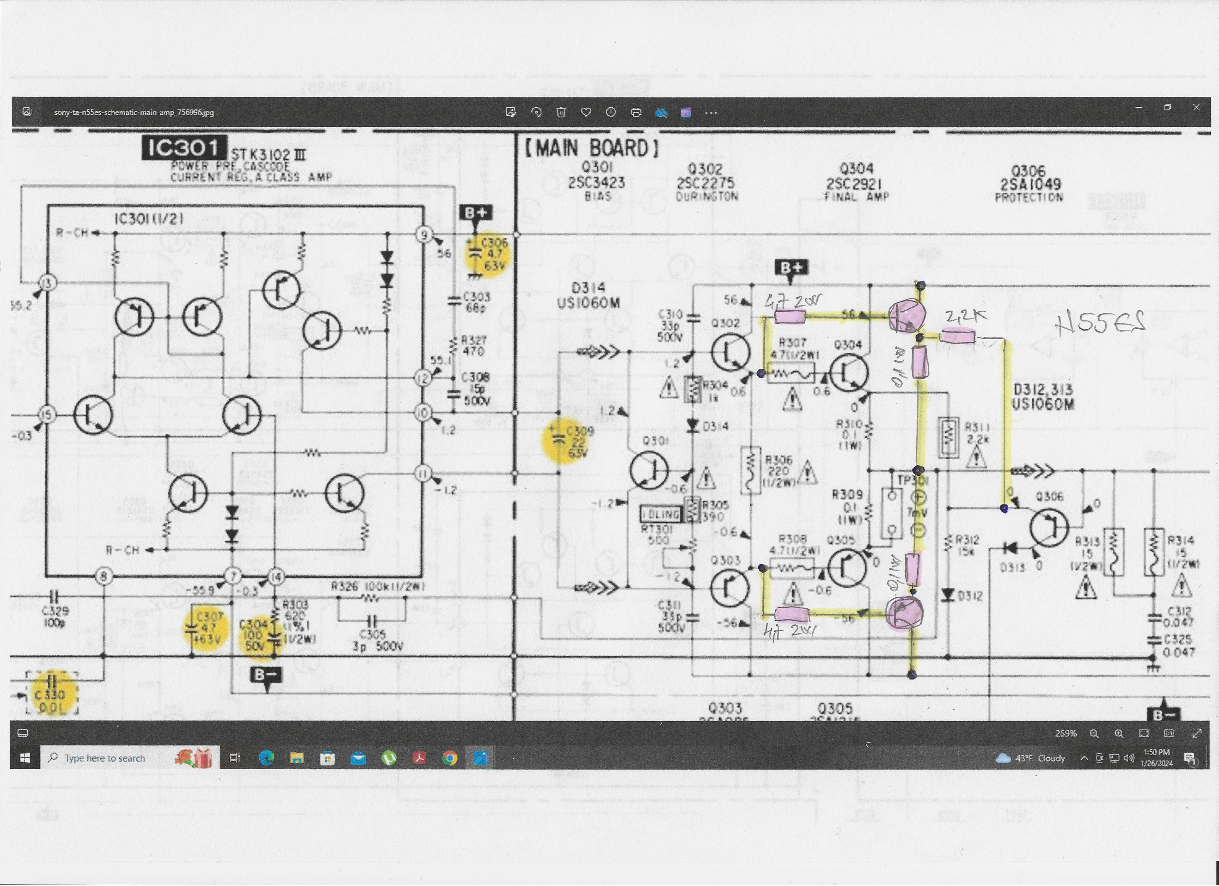Click the handwritten N55ES note in image

click(1100, 323)
